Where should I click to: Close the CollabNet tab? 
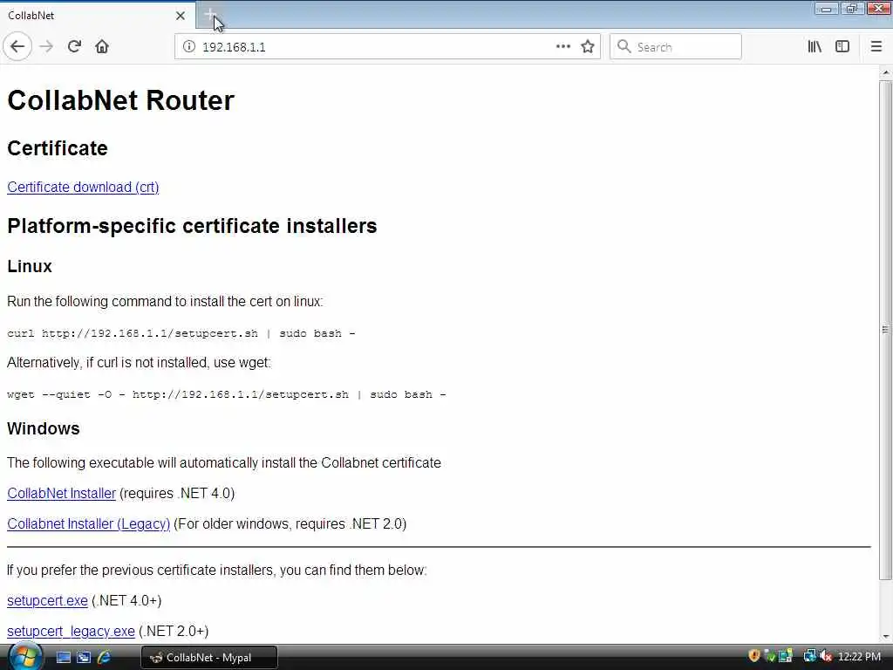[181, 16]
